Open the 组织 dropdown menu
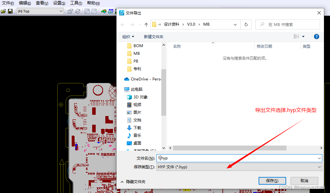 click(x=128, y=37)
